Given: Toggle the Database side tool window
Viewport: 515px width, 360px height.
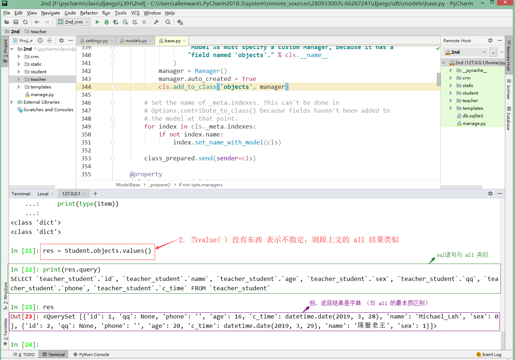Looking at the screenshot, I should 508,118.
